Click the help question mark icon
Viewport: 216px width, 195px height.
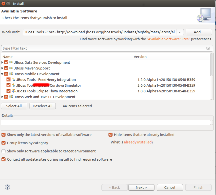pos(7,187)
